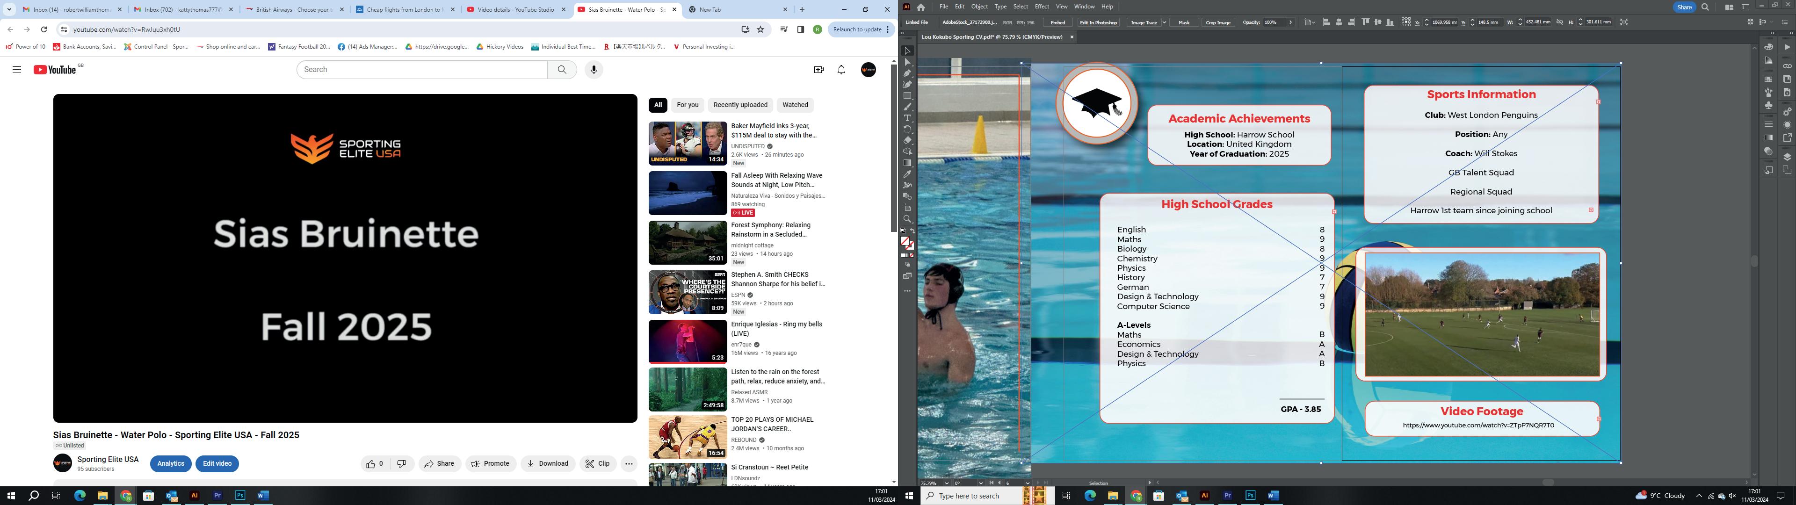
Task: Expand the Opacity slider arrow
Action: 1290,22
